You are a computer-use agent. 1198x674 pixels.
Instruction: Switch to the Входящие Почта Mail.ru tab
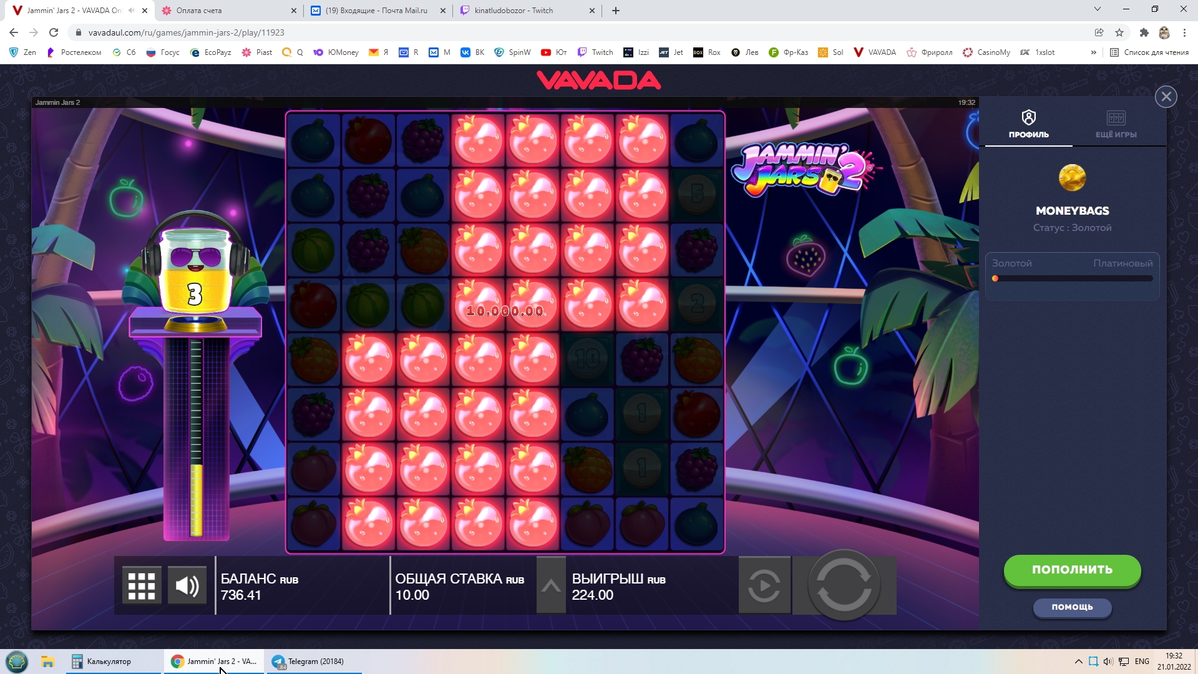(378, 11)
